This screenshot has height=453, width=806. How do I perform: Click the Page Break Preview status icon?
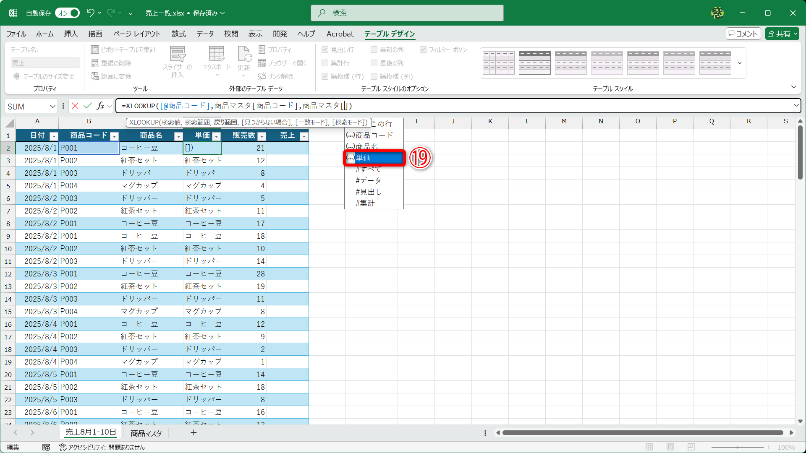click(x=691, y=447)
